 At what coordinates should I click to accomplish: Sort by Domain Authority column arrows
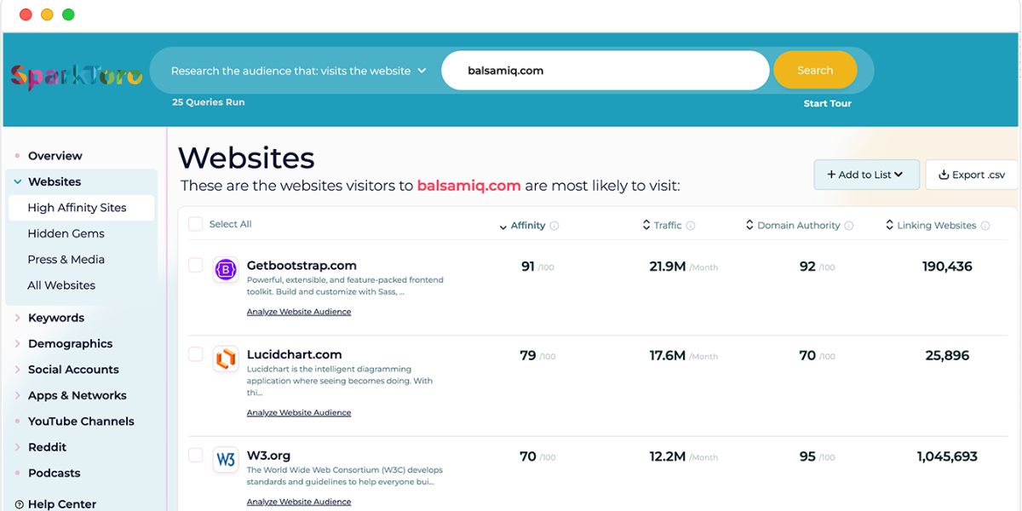(x=749, y=226)
